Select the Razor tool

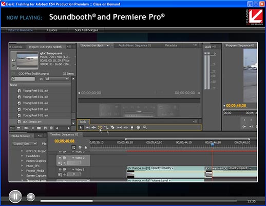pos(112,128)
